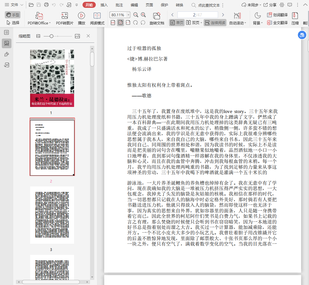Click the page number field 2/47

click(198, 15)
